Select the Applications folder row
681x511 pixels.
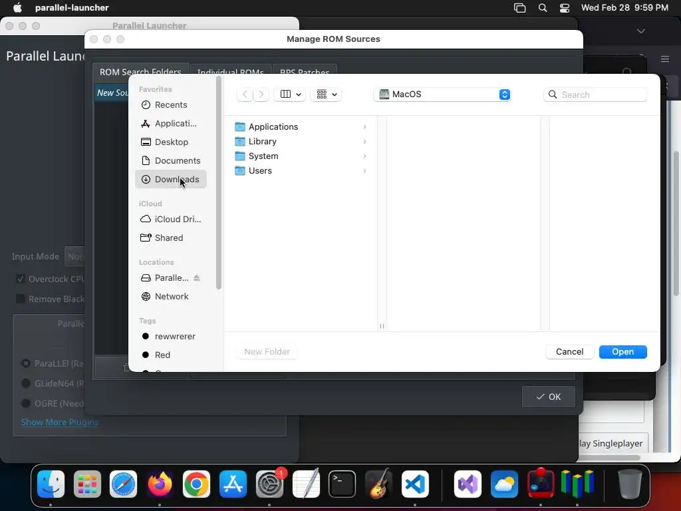pos(302,127)
